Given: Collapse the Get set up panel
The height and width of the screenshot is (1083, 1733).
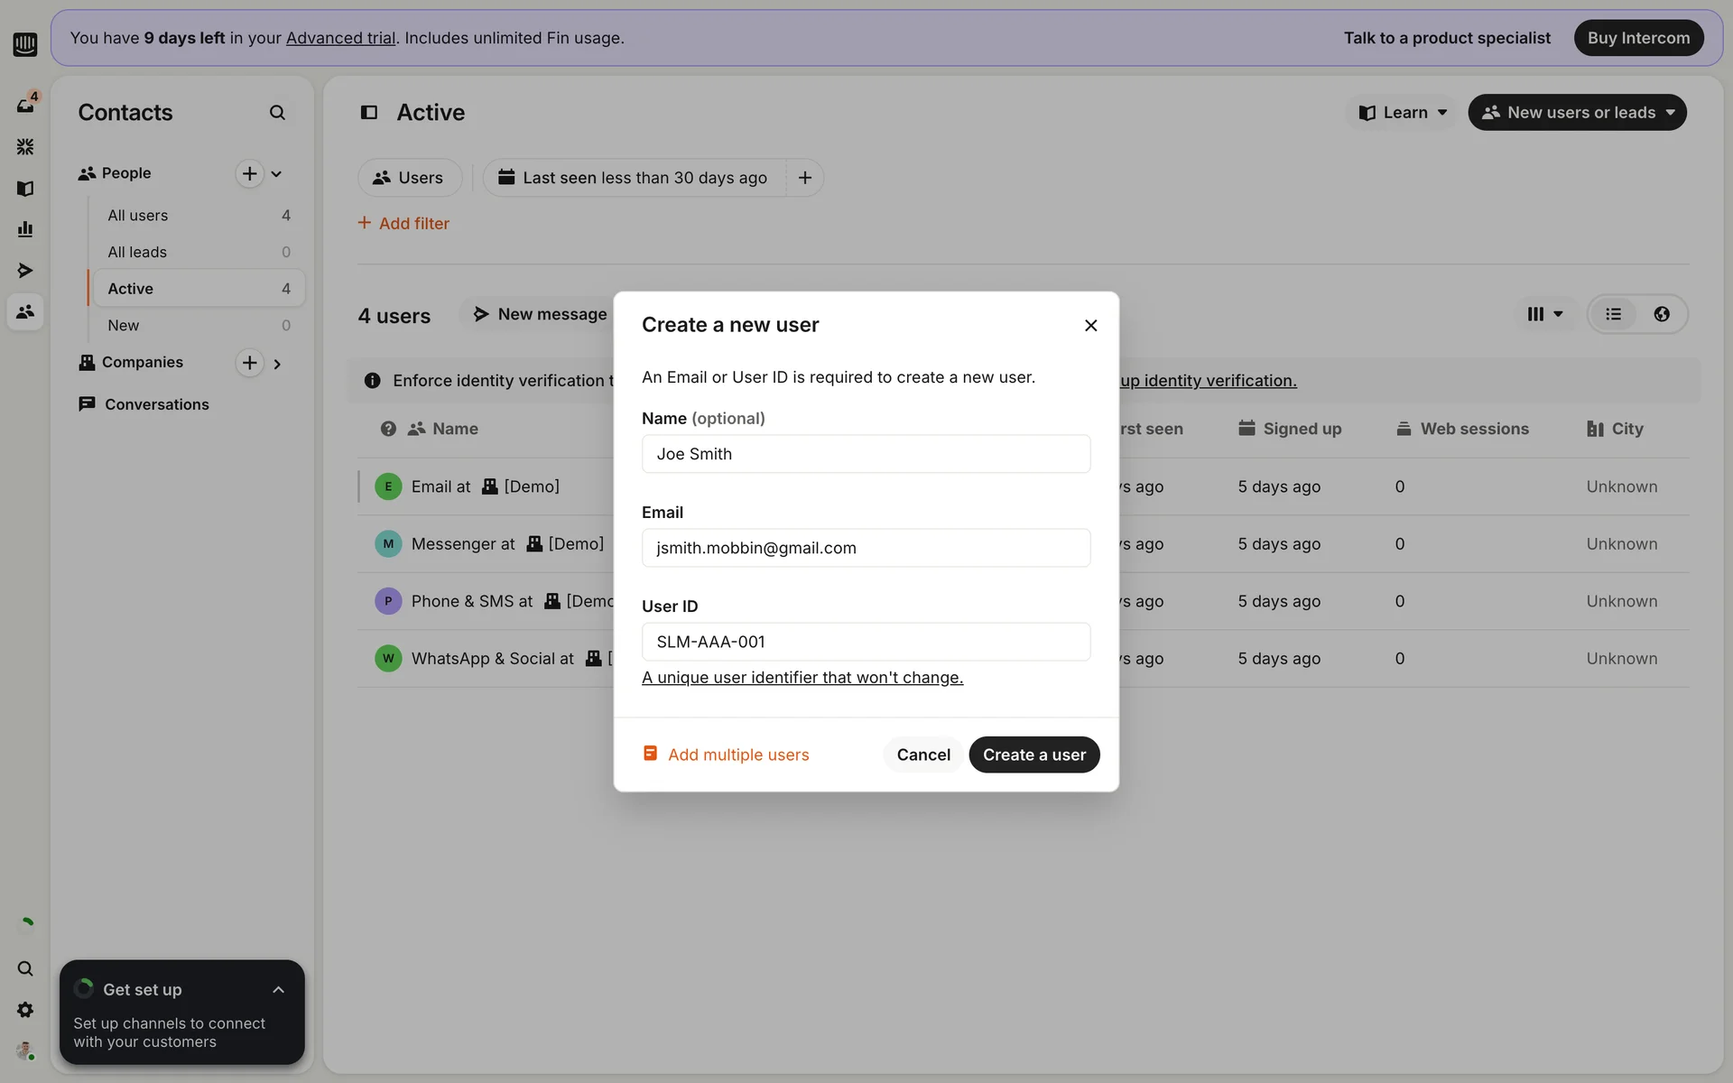Looking at the screenshot, I should (278, 990).
